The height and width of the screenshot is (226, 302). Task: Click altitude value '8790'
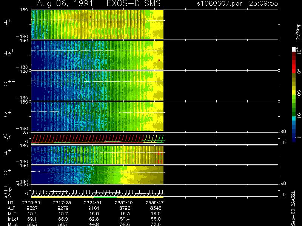click(x=125, y=208)
